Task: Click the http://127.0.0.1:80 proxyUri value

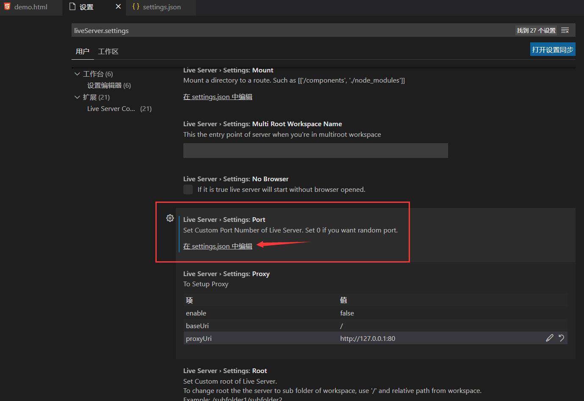Action: click(368, 338)
